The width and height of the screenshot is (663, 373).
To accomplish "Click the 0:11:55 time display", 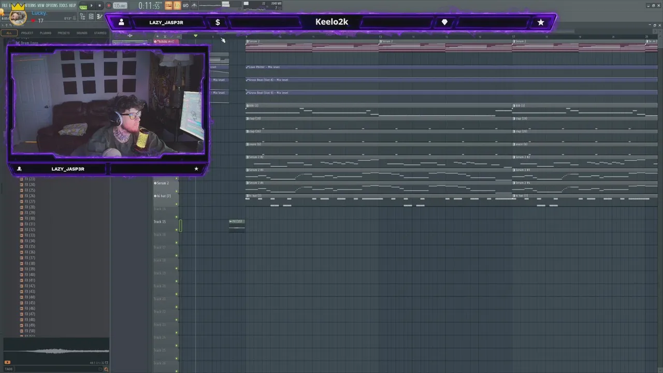I will [x=150, y=6].
